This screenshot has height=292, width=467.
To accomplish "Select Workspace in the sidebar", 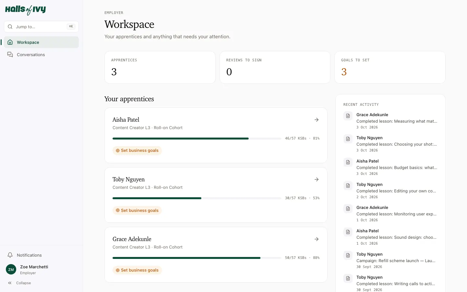I will tap(41, 42).
